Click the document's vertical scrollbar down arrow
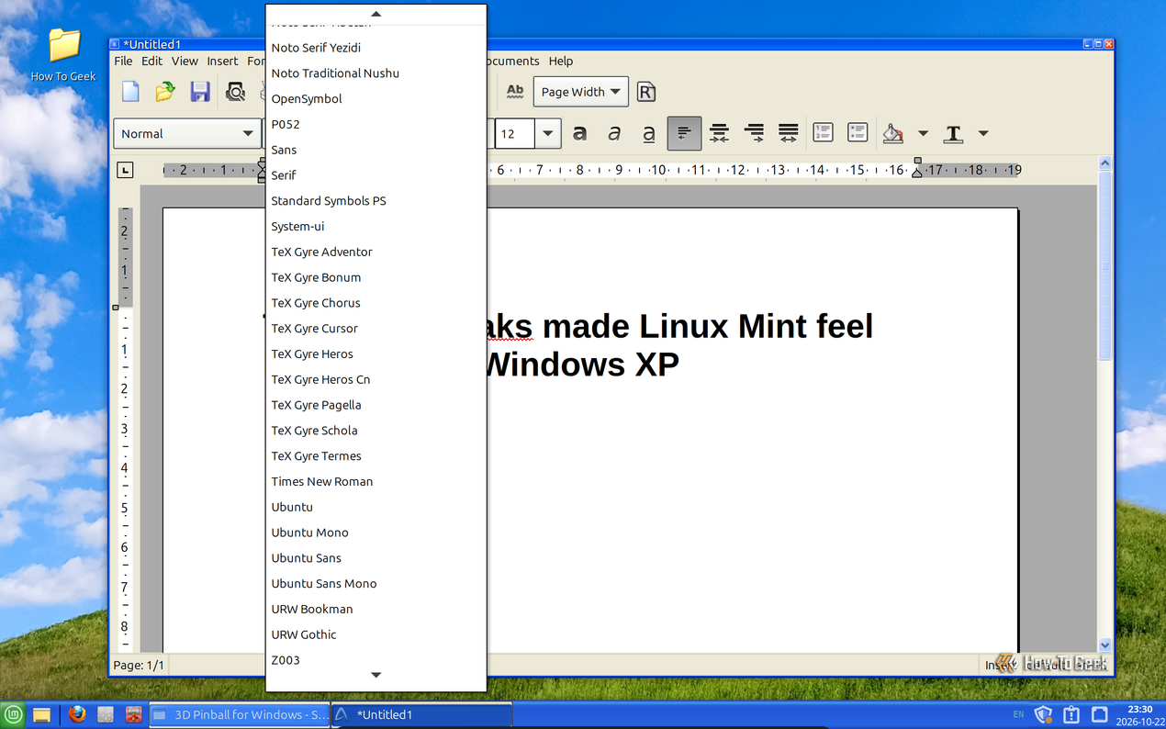 pos(1105,645)
